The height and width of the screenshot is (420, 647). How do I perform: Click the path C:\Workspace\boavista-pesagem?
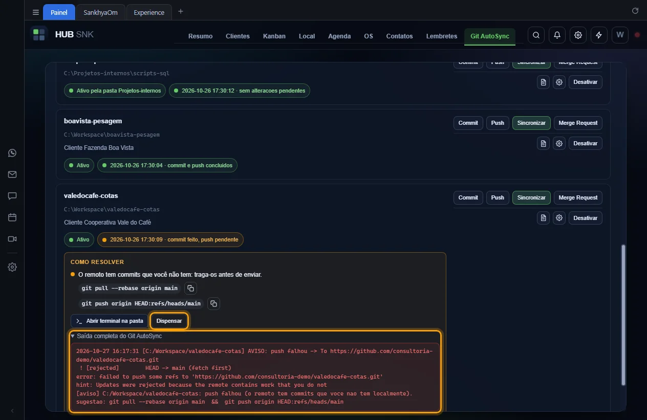[112, 135]
